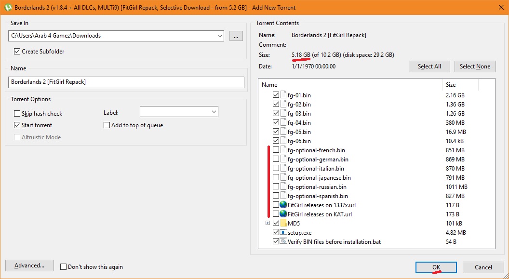Click the 101 kB size cell

pos(454,223)
